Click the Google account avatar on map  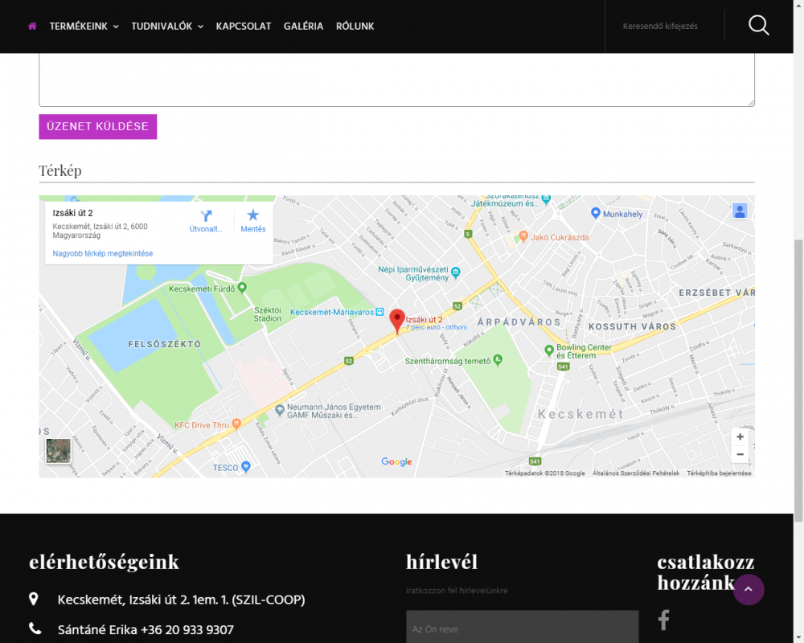(740, 211)
